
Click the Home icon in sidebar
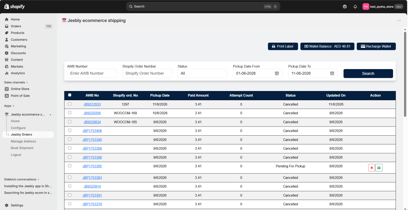tap(7, 19)
